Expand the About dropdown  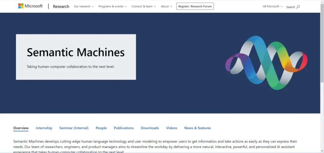pos(166,6)
